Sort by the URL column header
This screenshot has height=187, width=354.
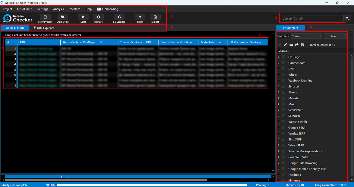point(39,42)
